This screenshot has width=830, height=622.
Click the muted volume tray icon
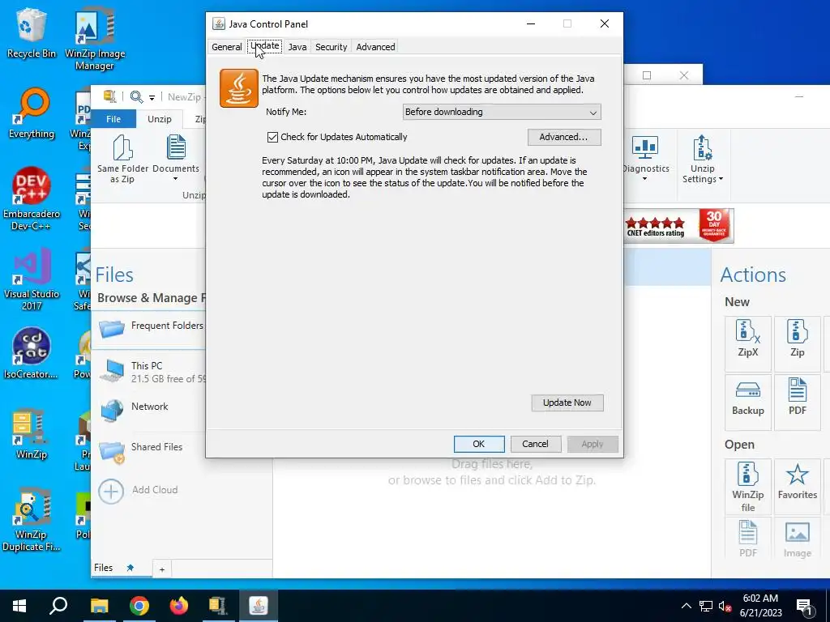click(725, 606)
